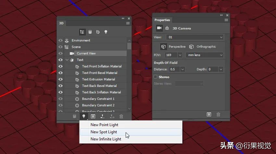Click trash icon in Properties panel

pos(218,115)
